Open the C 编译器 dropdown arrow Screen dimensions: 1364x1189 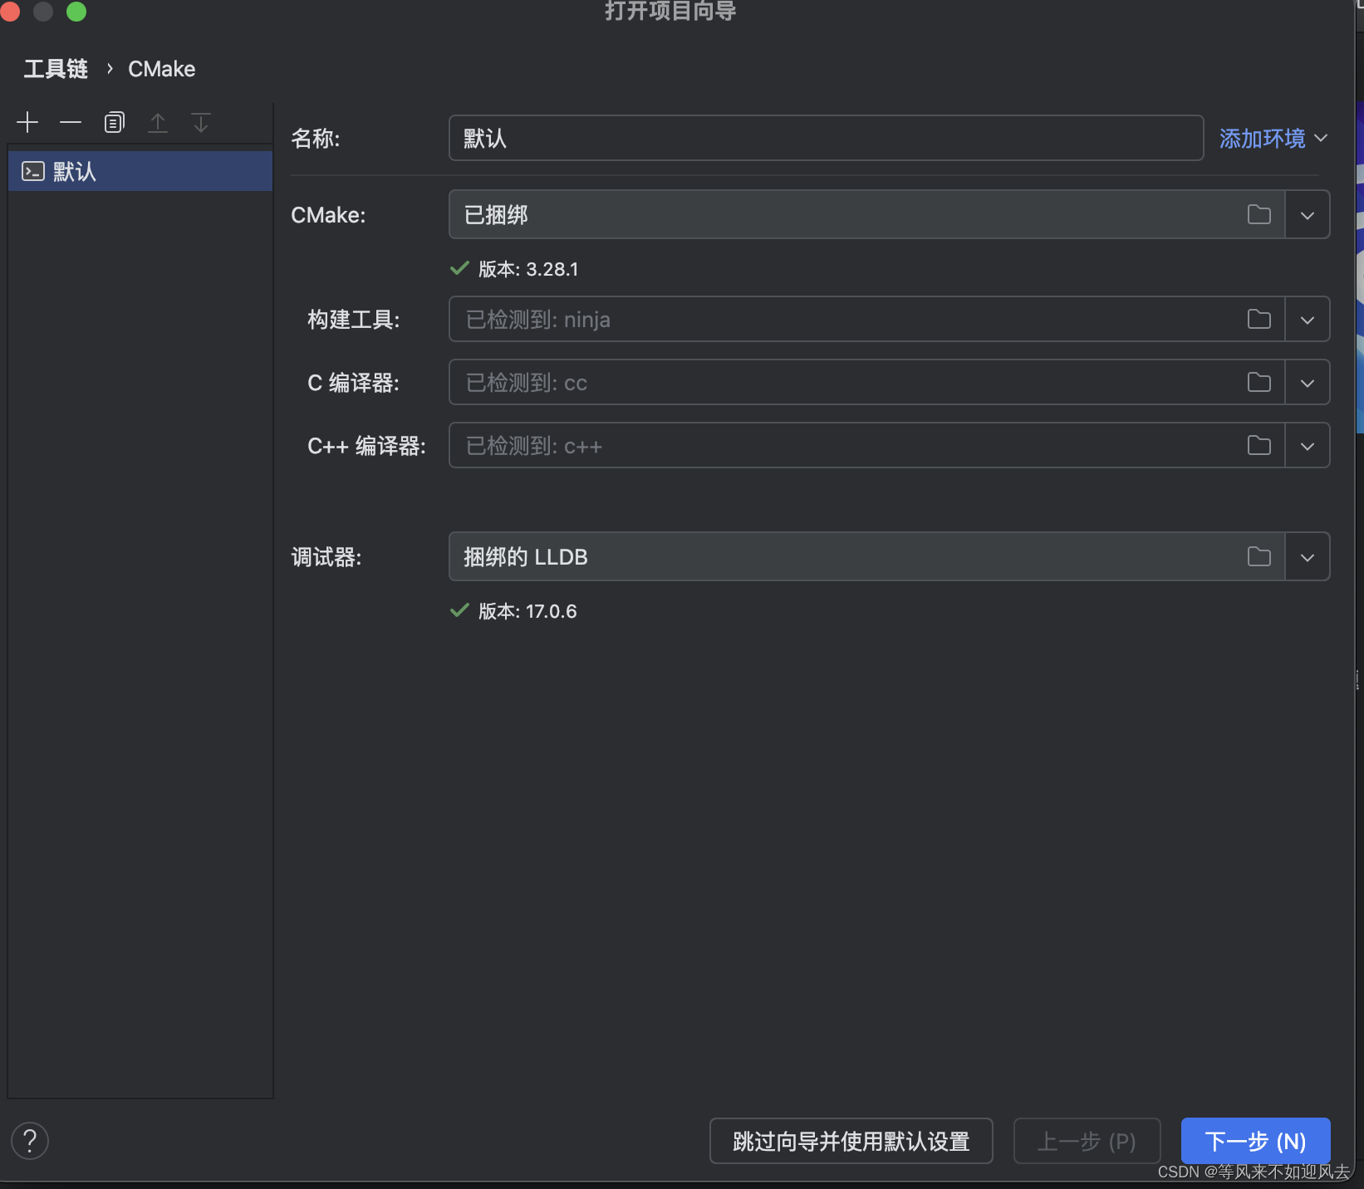pos(1308,383)
